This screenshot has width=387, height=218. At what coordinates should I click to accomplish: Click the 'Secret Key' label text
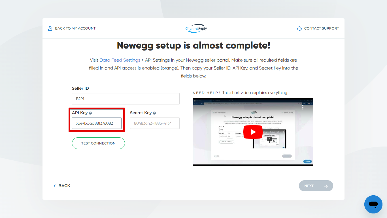click(x=141, y=113)
